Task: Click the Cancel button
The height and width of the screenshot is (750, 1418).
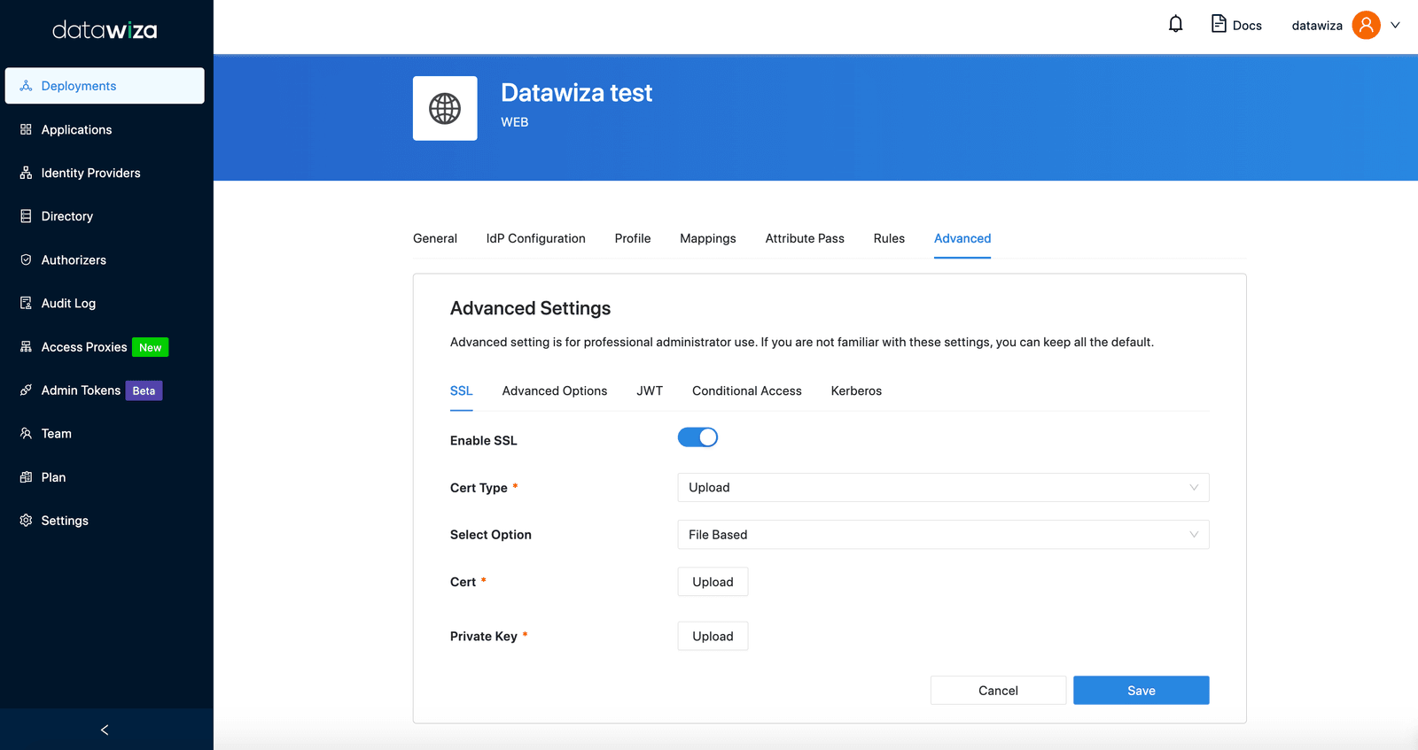Action: coord(998,691)
